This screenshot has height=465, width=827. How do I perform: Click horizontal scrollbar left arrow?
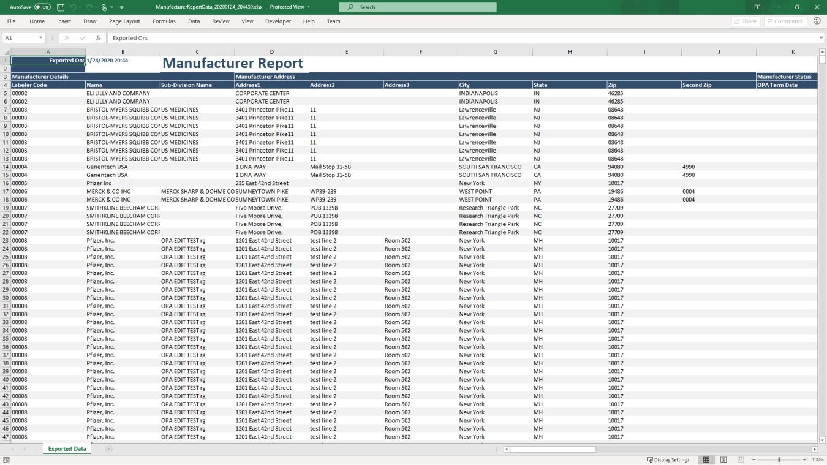[x=507, y=449]
